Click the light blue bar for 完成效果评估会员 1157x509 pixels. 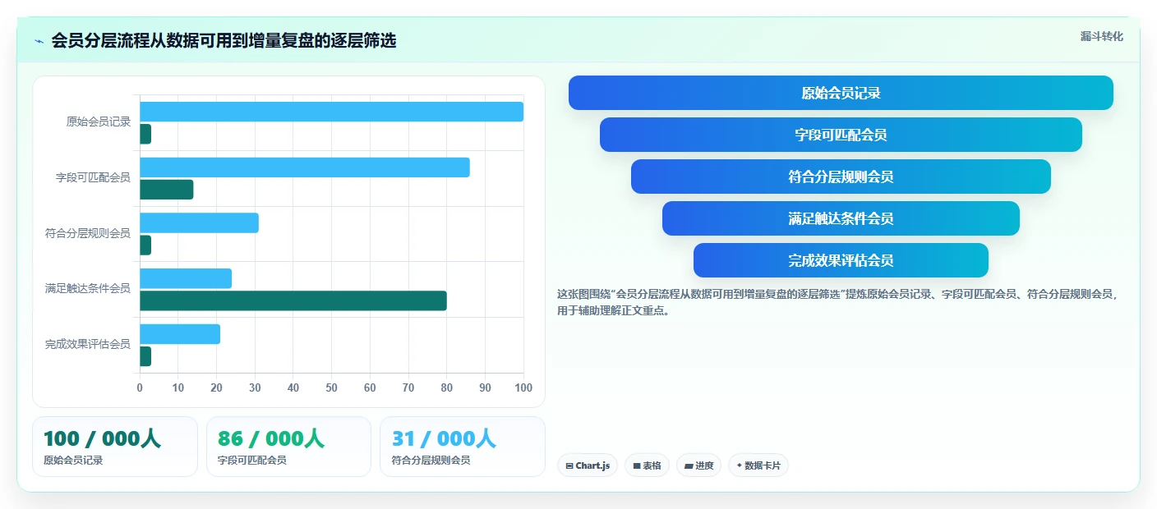click(180, 334)
